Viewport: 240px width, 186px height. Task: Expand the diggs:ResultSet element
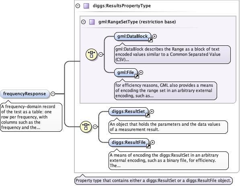[x=152, y=112]
